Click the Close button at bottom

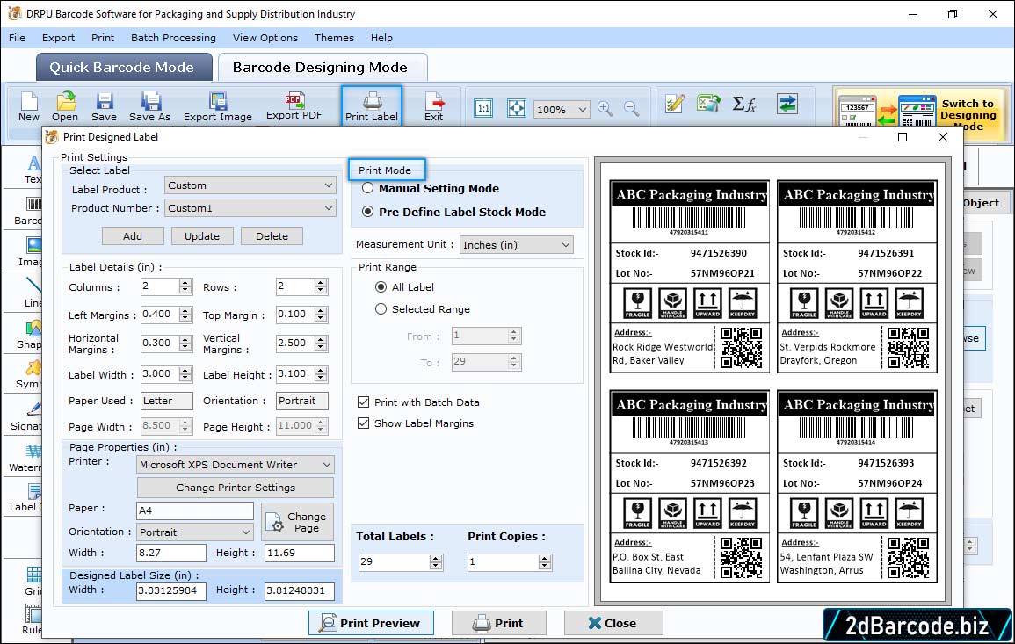[613, 623]
